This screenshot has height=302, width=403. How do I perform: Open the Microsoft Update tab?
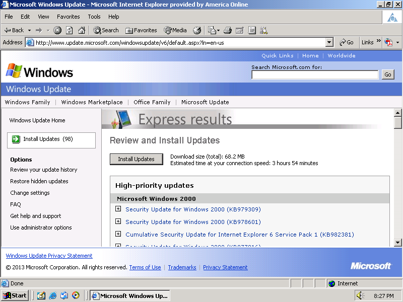point(205,102)
